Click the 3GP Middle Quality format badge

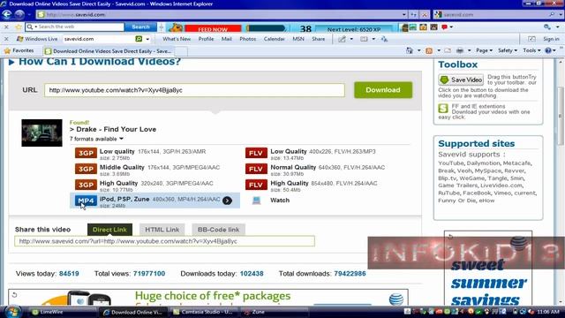(x=86, y=169)
